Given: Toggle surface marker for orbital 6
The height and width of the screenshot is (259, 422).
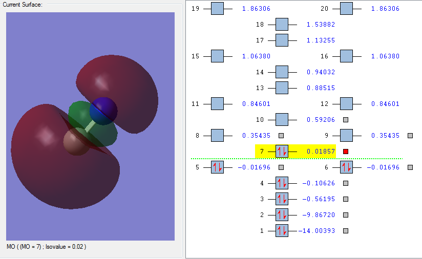Looking at the screenshot, I should (x=410, y=167).
